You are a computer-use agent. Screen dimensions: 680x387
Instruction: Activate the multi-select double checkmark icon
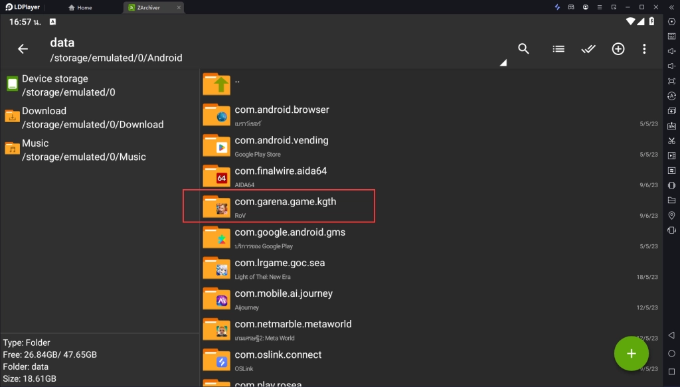coord(588,49)
